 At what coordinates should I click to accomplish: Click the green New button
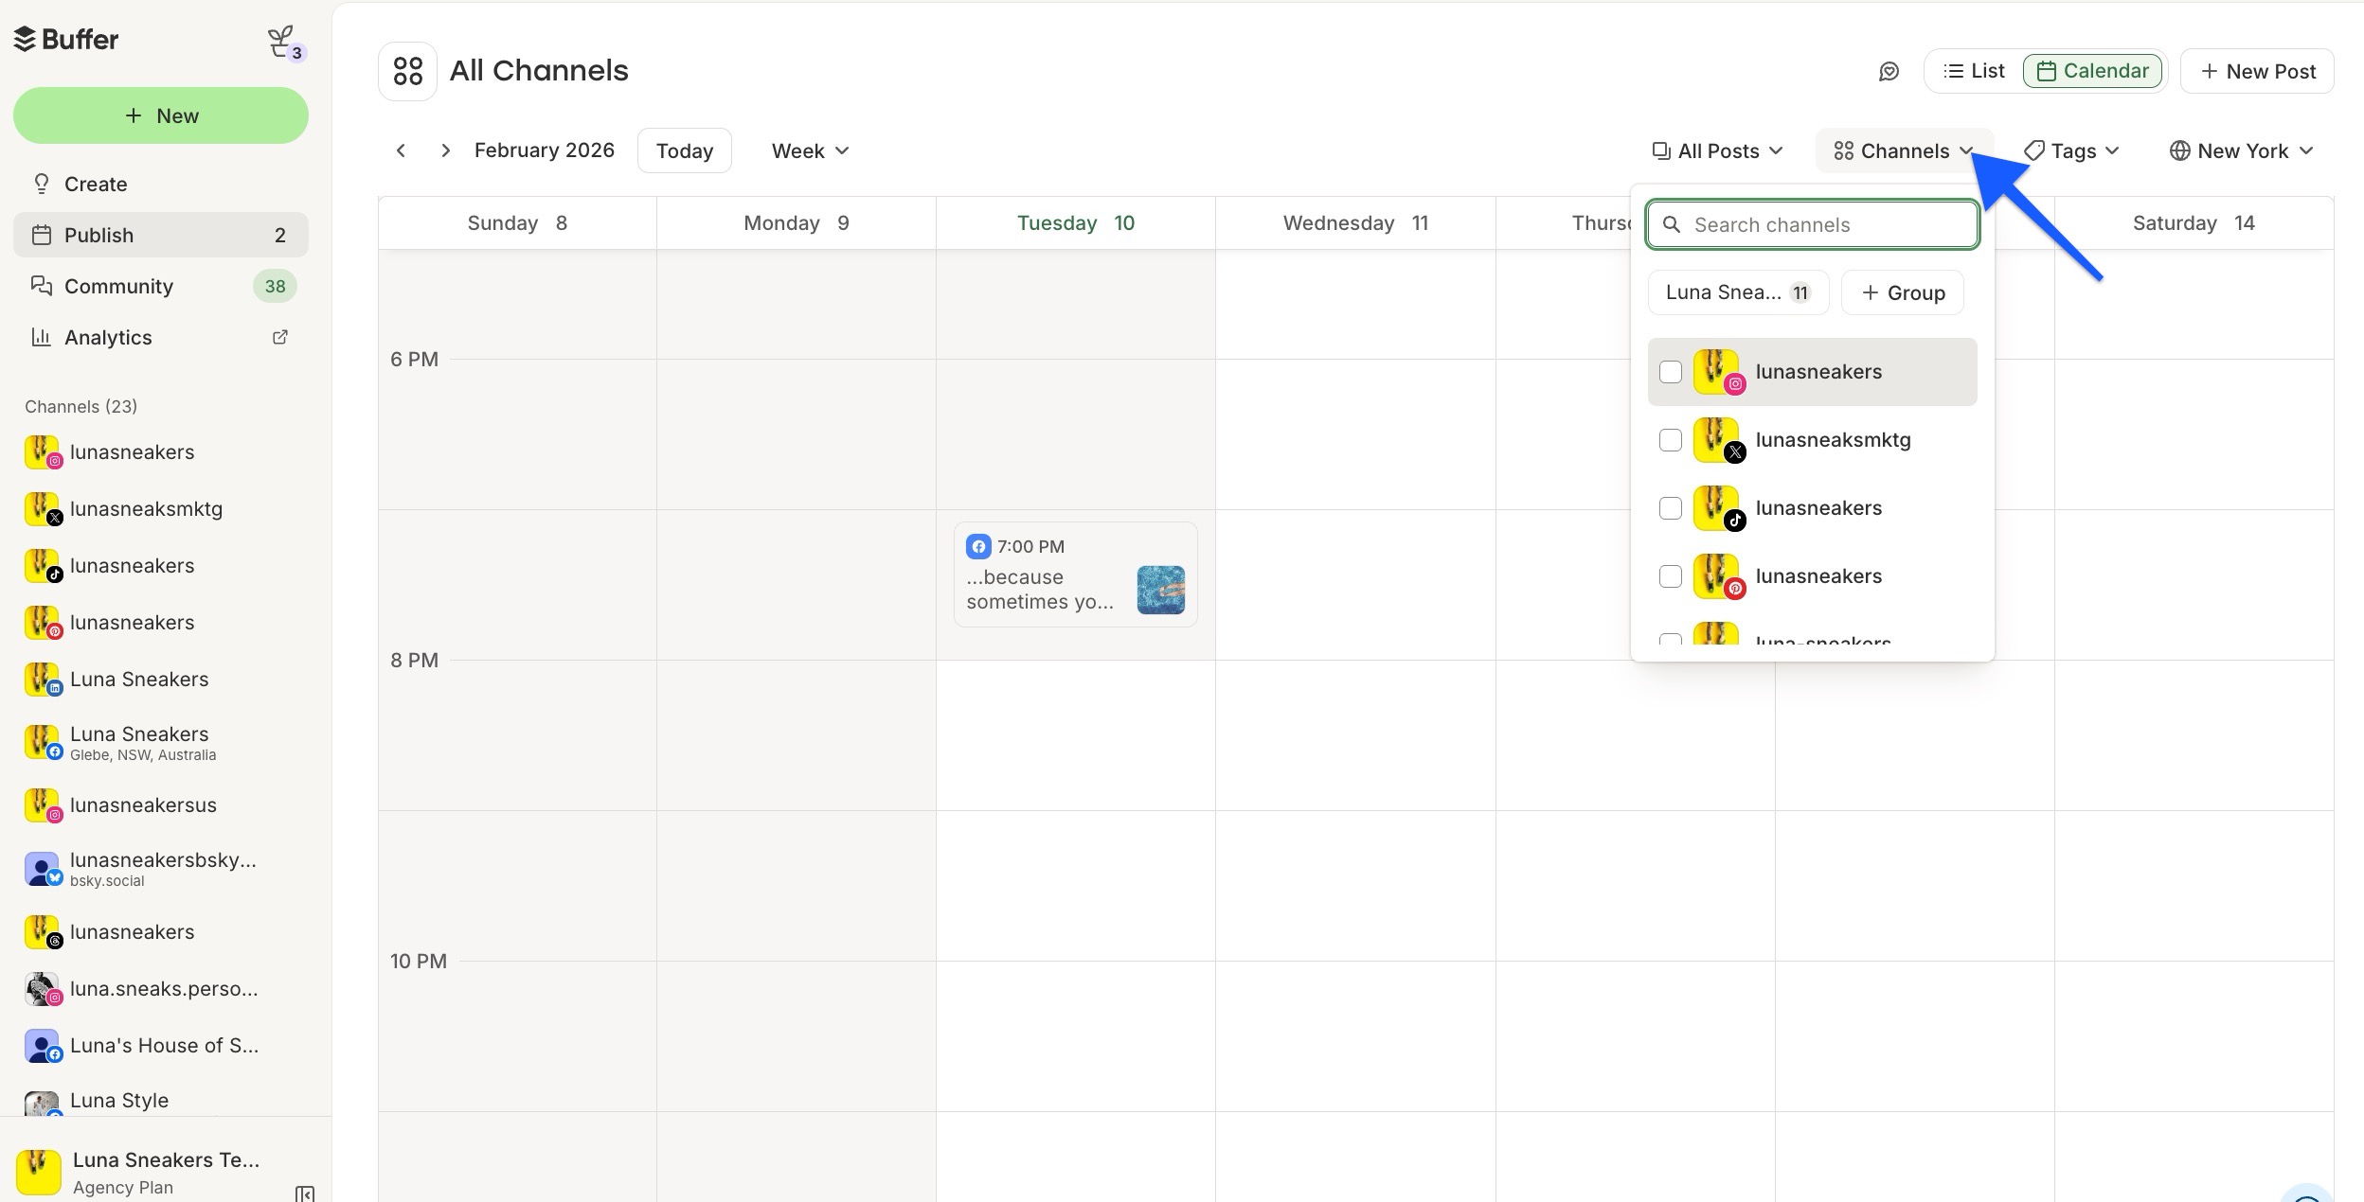(161, 115)
